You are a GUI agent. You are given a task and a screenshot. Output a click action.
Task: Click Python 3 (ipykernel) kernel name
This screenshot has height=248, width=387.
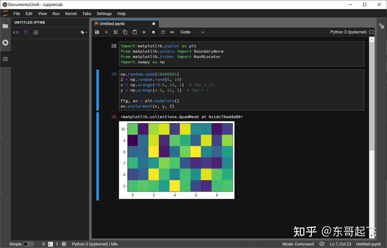point(348,32)
